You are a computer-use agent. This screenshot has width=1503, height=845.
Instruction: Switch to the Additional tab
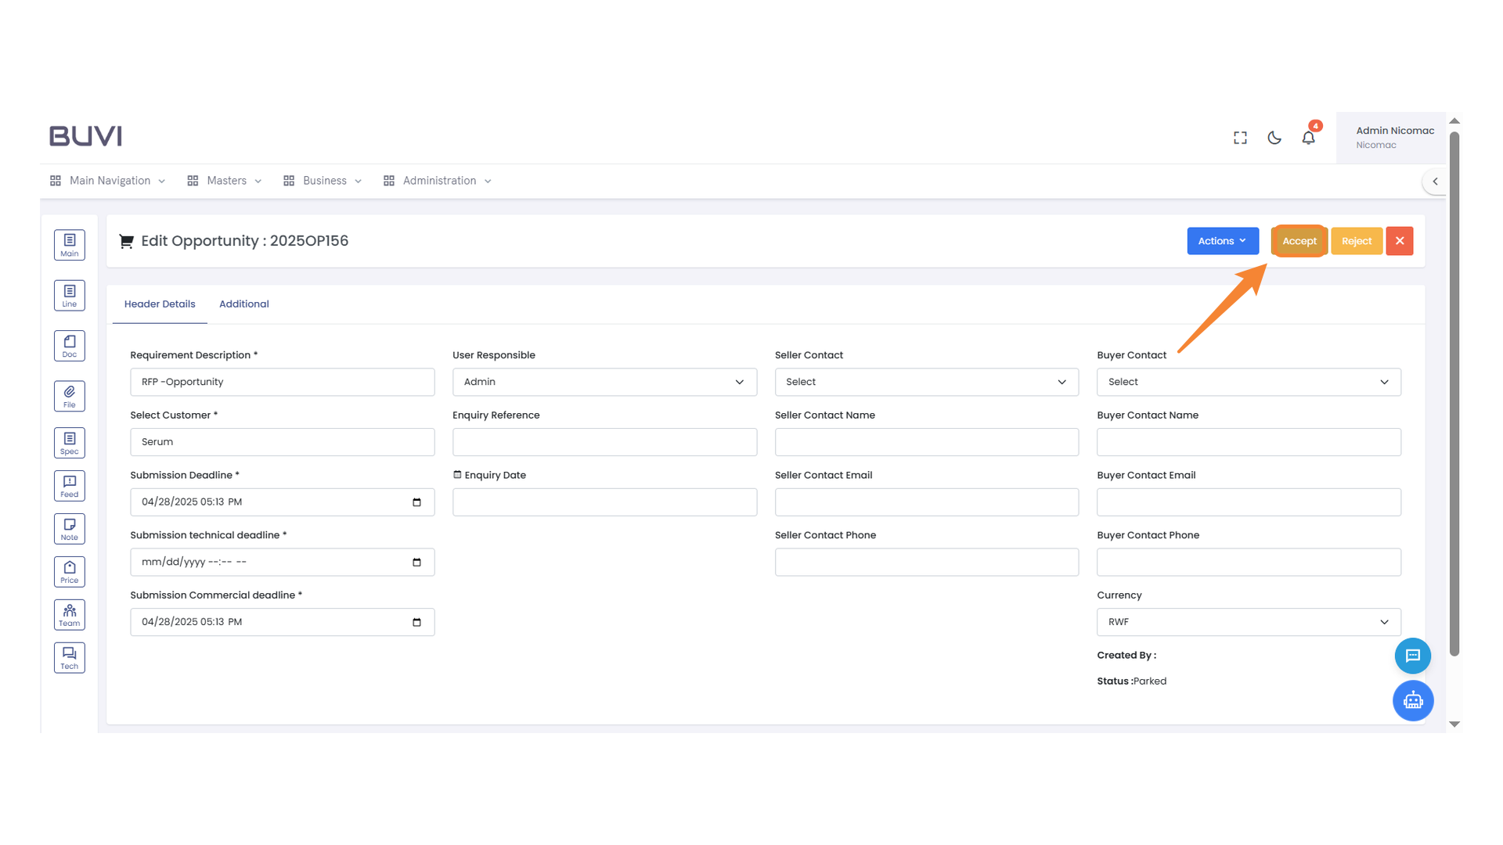coord(243,304)
